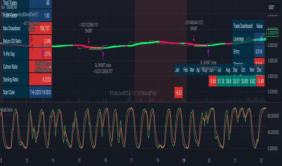Click the green 0.000379 current price label

click(x=272, y=33)
